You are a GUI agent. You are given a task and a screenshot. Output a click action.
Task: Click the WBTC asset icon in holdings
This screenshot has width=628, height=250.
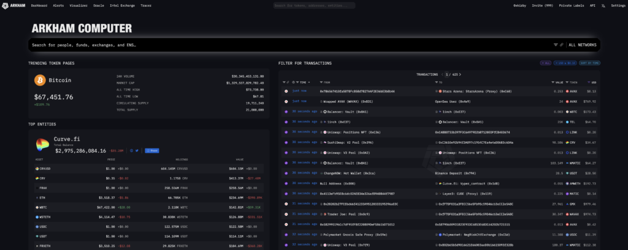[x=37, y=207]
